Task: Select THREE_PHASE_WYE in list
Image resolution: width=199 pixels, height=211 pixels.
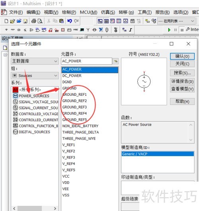Action: (x=79, y=139)
